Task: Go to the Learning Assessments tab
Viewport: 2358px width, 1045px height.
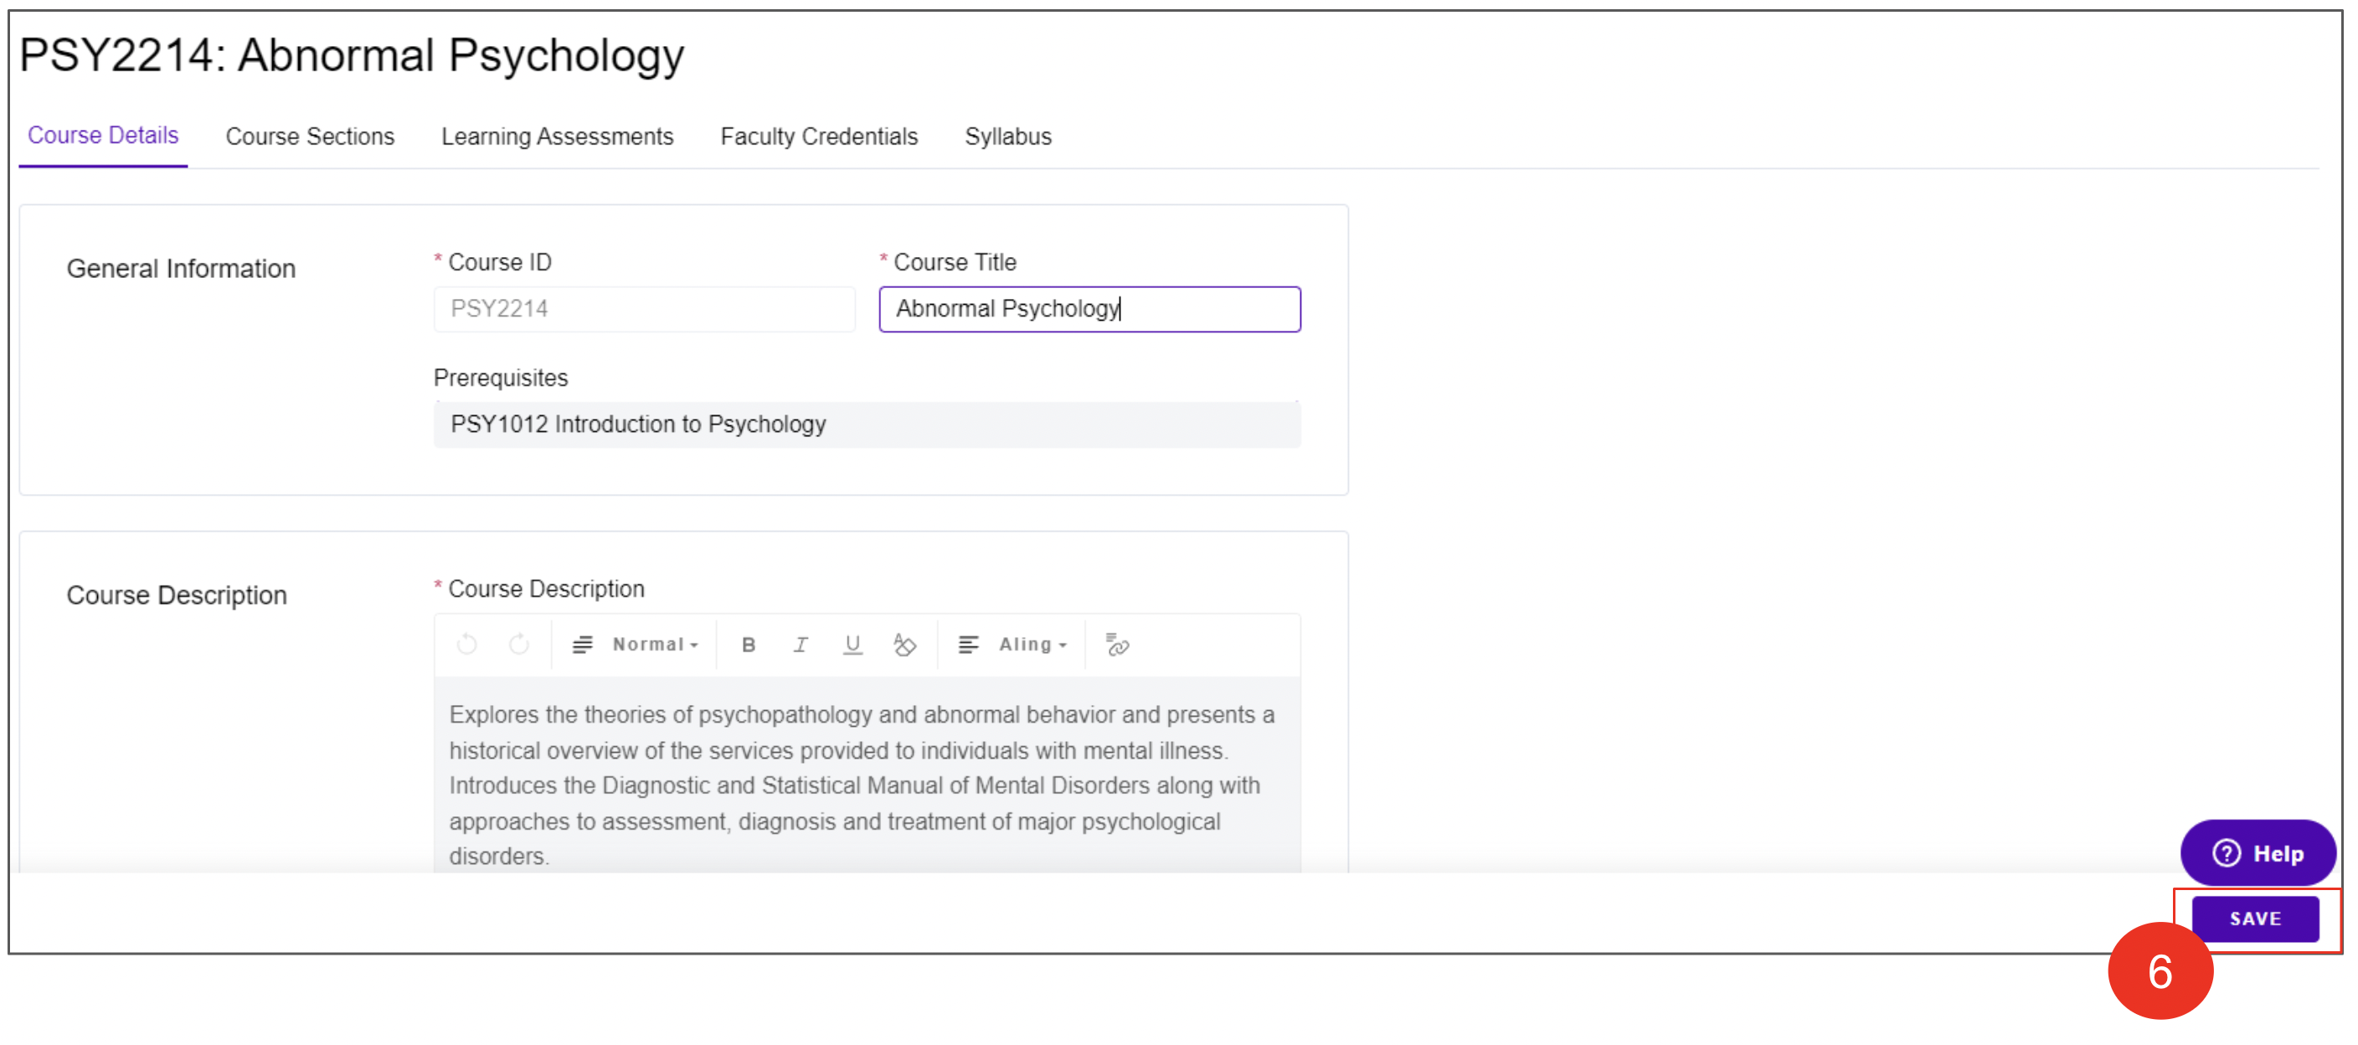Action: tap(557, 136)
